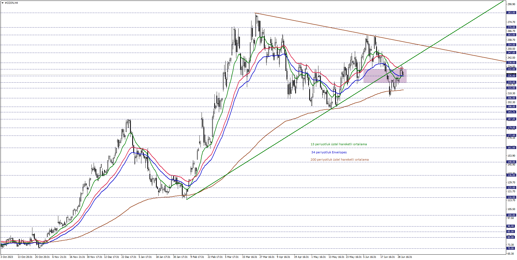Click the 247.00 price level label
517x260 pixels.
[511, 53]
